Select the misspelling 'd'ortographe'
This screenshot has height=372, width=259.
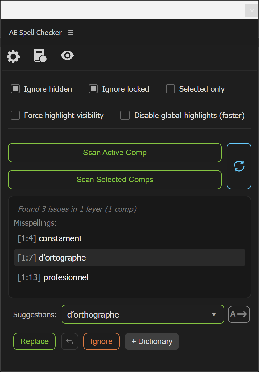click(129, 258)
